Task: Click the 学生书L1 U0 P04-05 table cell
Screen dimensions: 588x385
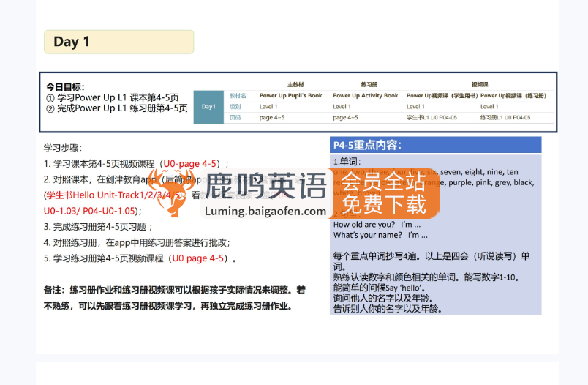Action: click(431, 117)
